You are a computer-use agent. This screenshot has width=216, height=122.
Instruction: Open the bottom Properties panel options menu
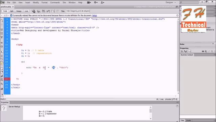pyautogui.click(x=177, y=102)
